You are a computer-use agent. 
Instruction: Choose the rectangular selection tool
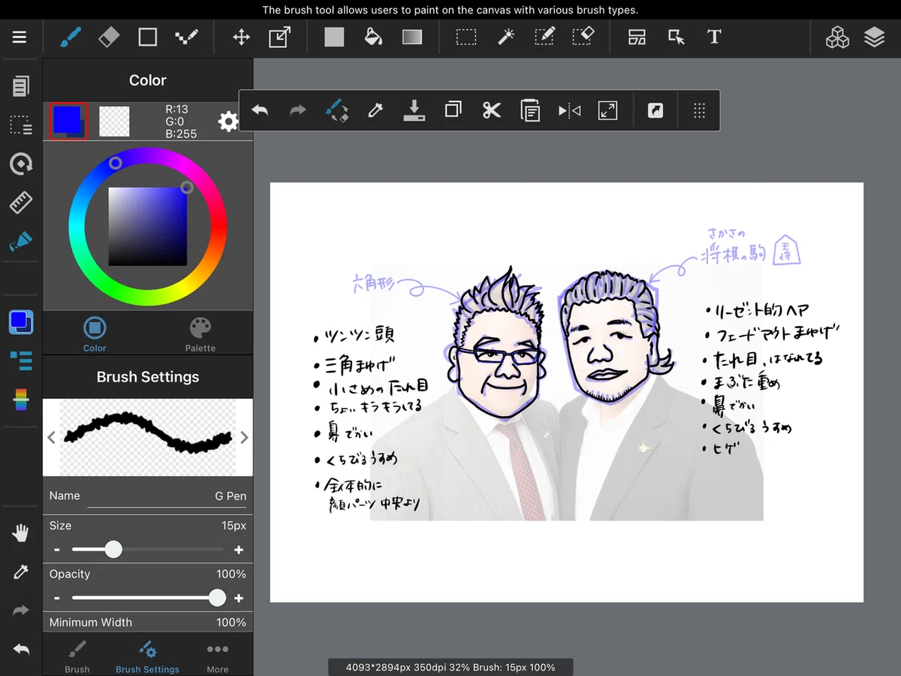[466, 37]
